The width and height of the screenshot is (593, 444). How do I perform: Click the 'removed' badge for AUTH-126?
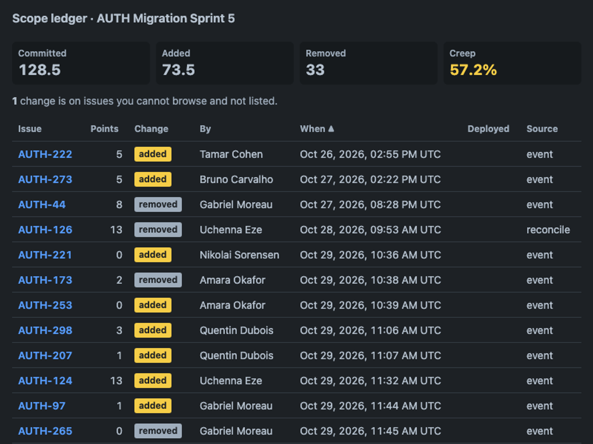[158, 230]
